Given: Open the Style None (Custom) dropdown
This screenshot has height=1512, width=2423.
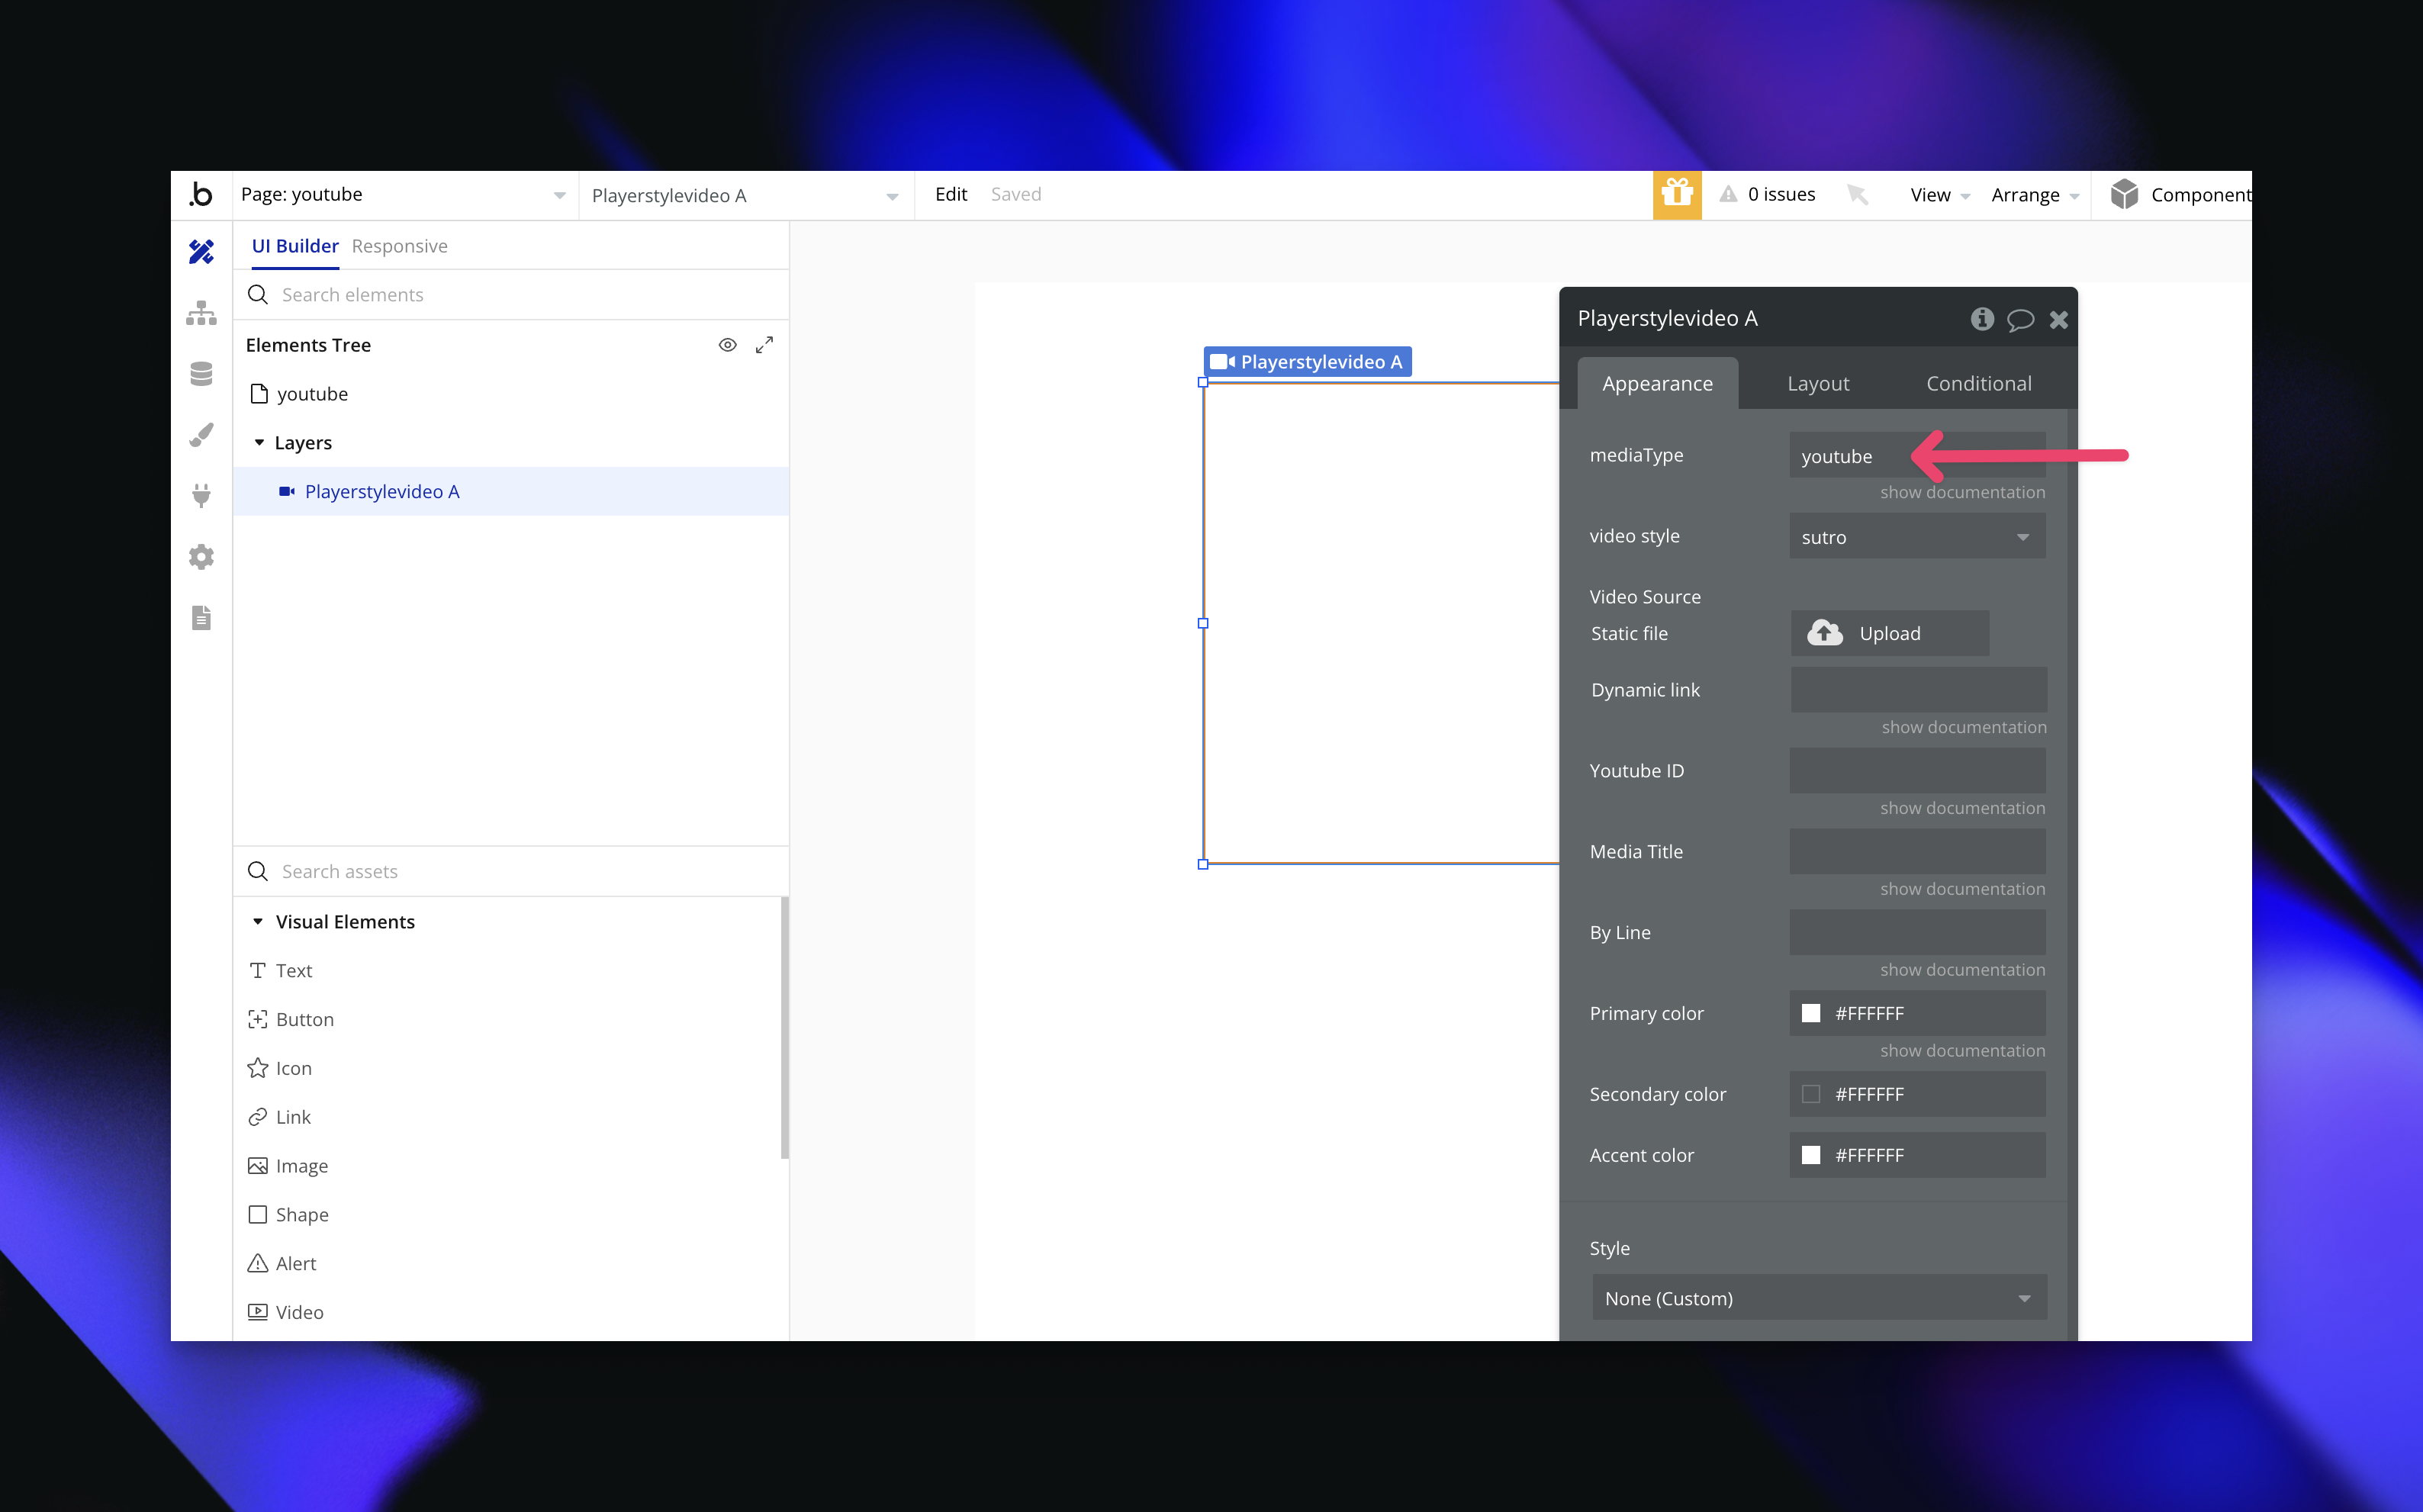Looking at the screenshot, I should (x=1819, y=1298).
